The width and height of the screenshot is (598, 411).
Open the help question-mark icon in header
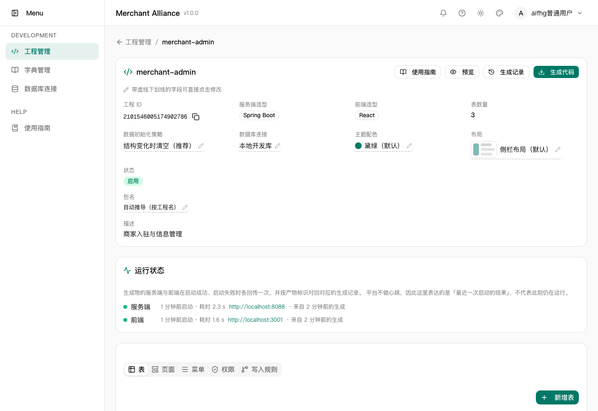462,13
